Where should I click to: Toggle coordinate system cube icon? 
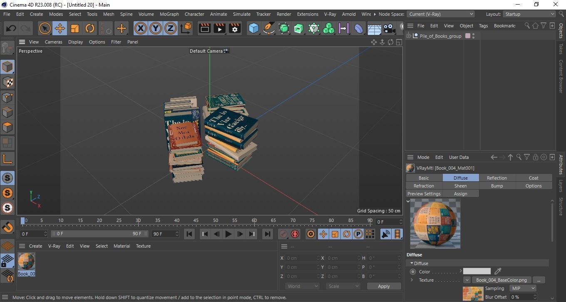coord(186,29)
